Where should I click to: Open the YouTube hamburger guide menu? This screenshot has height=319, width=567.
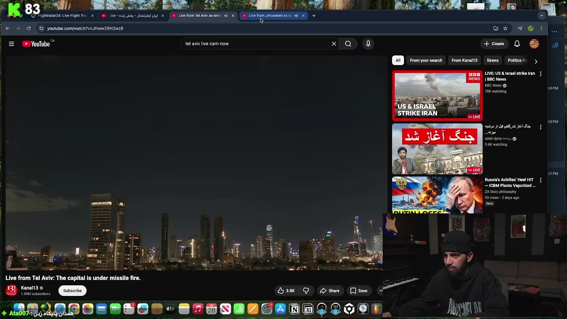pos(12,43)
